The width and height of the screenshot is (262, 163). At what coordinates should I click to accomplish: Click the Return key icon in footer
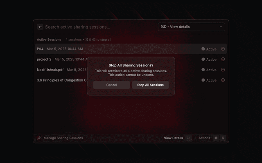click(189, 138)
